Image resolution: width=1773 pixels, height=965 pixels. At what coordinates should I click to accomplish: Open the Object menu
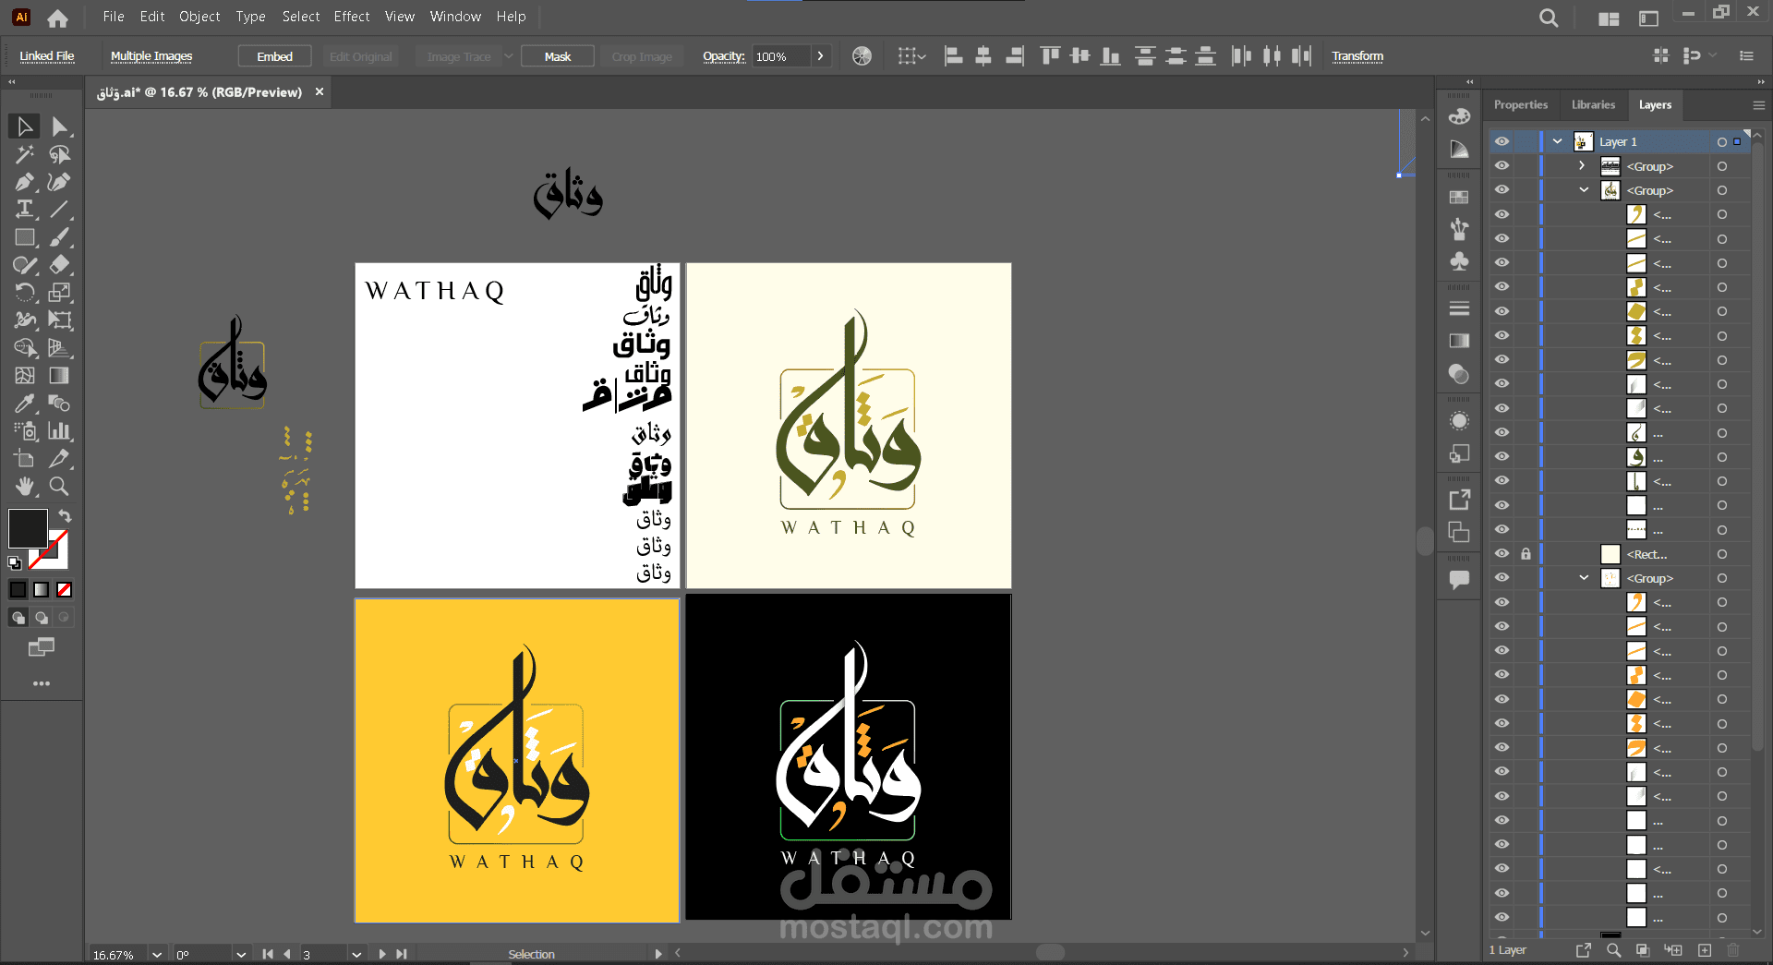coord(199,17)
